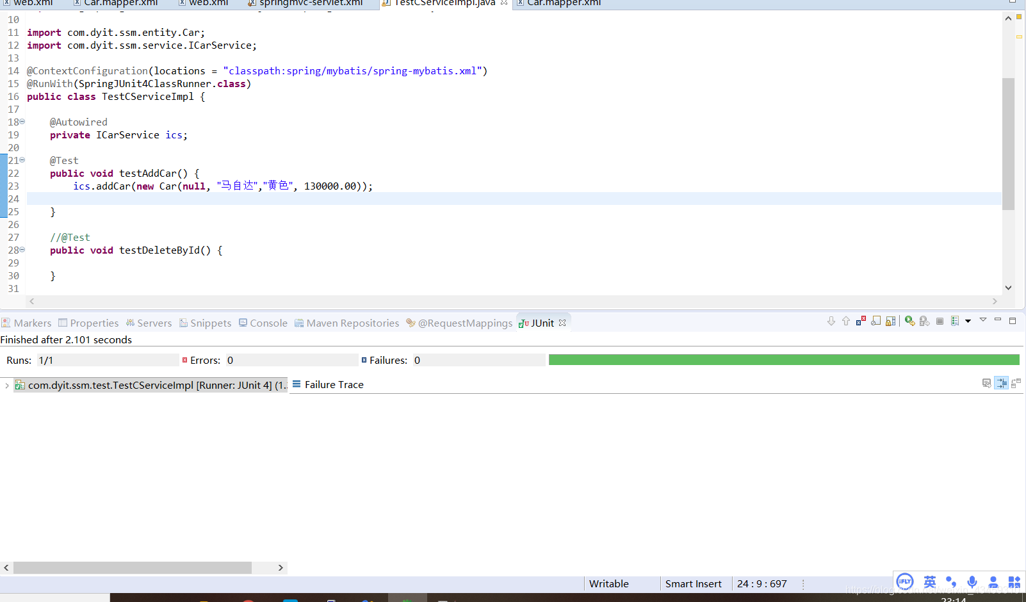Click Finished after 2.101 seconds label
The width and height of the screenshot is (1026, 602).
(66, 339)
